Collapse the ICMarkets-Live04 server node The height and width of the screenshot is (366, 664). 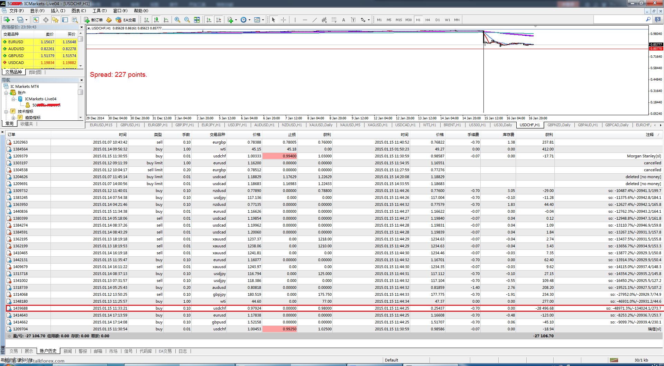13,99
